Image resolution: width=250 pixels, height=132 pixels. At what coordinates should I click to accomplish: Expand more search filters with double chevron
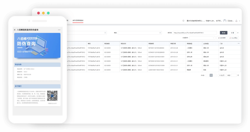[x=238, y=33]
